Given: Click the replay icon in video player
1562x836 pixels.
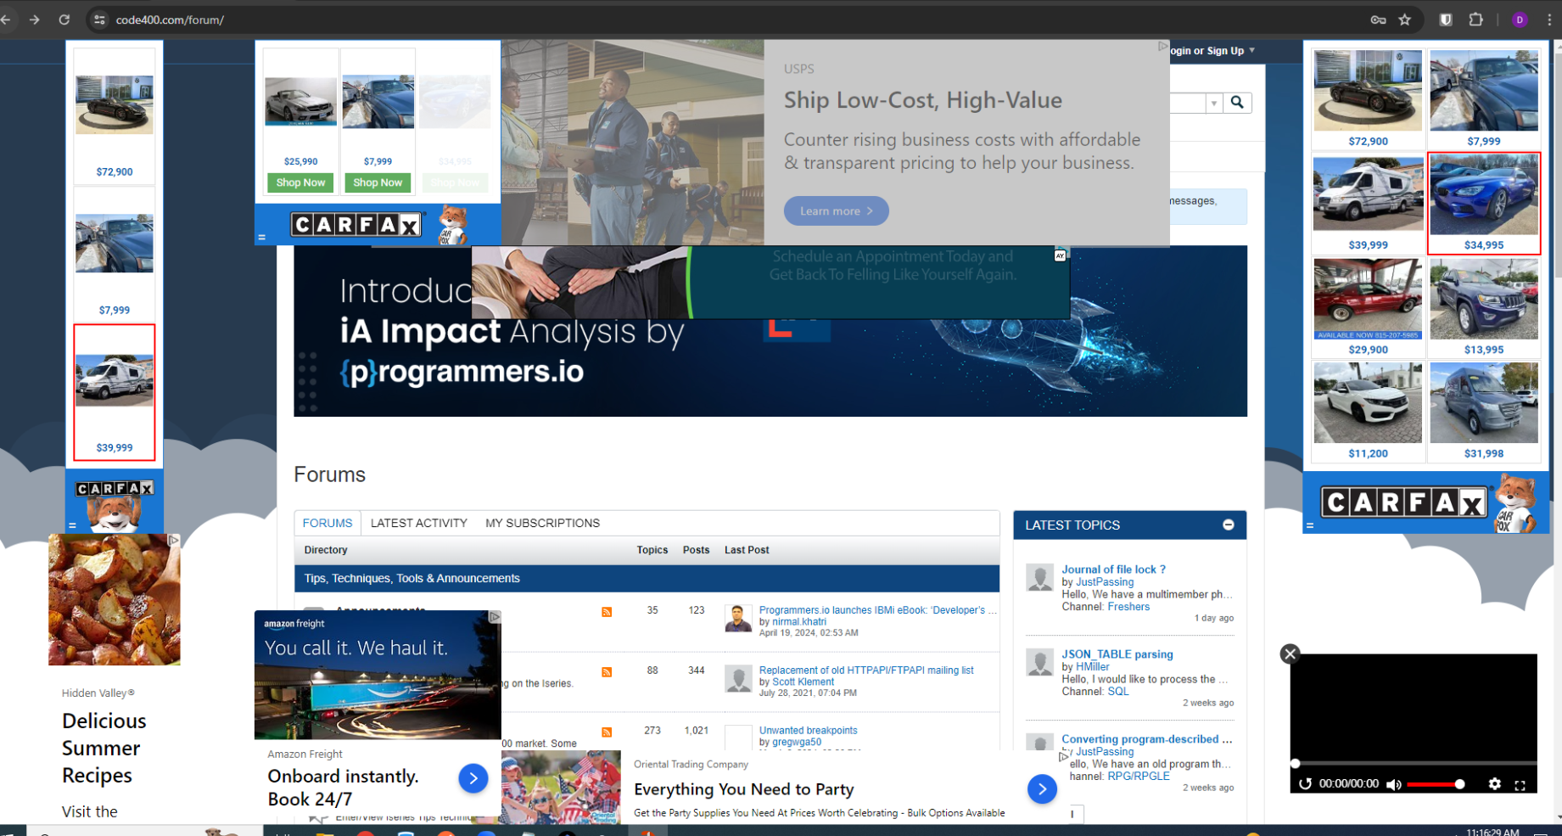Looking at the screenshot, I should click(x=1305, y=784).
